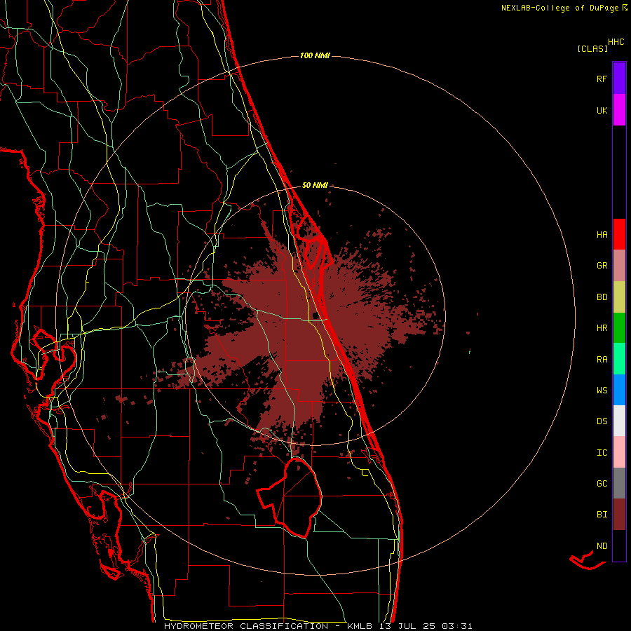Screen dimensions: 631x631
Task: Click the 'ND' legend label
Action: [x=602, y=546]
